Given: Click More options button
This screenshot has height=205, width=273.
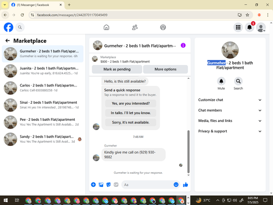Looking at the screenshot, I should coord(165,69).
